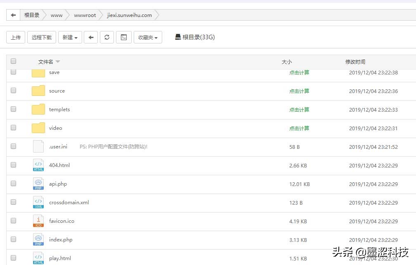Open the video folder icon
Screen dimensions: 416x265
click(x=38, y=128)
